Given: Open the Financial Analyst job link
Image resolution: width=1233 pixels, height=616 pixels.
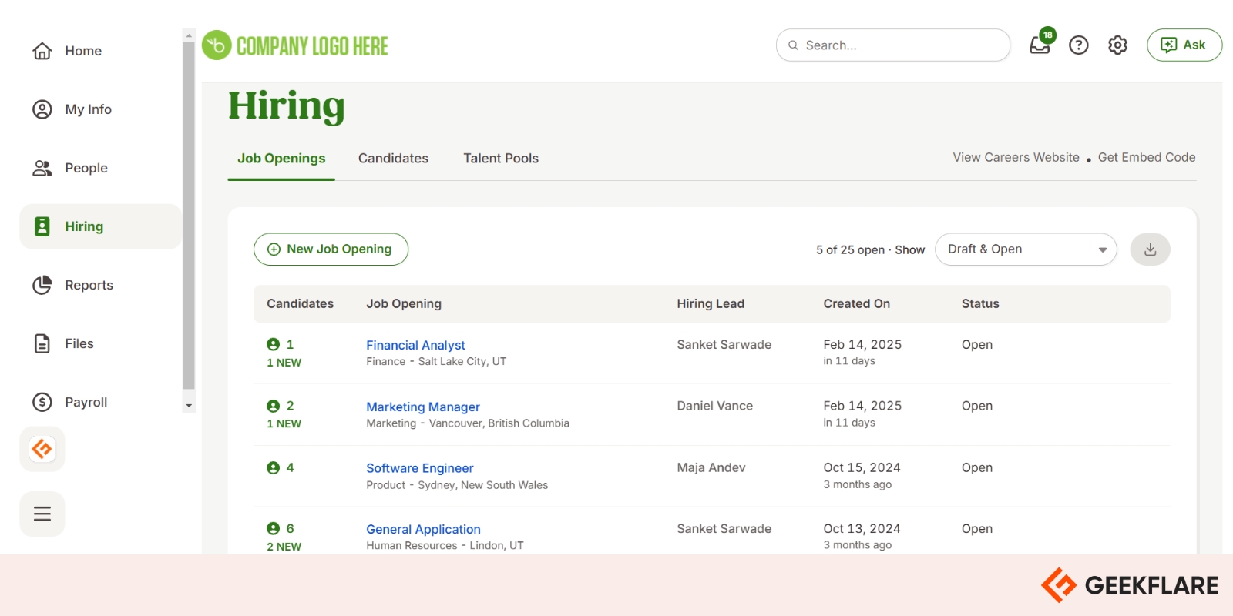Looking at the screenshot, I should click(x=415, y=345).
